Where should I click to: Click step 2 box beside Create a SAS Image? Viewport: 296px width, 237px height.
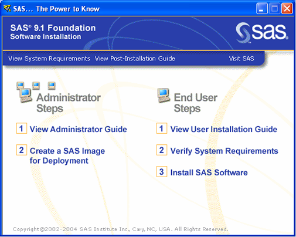[22, 150]
